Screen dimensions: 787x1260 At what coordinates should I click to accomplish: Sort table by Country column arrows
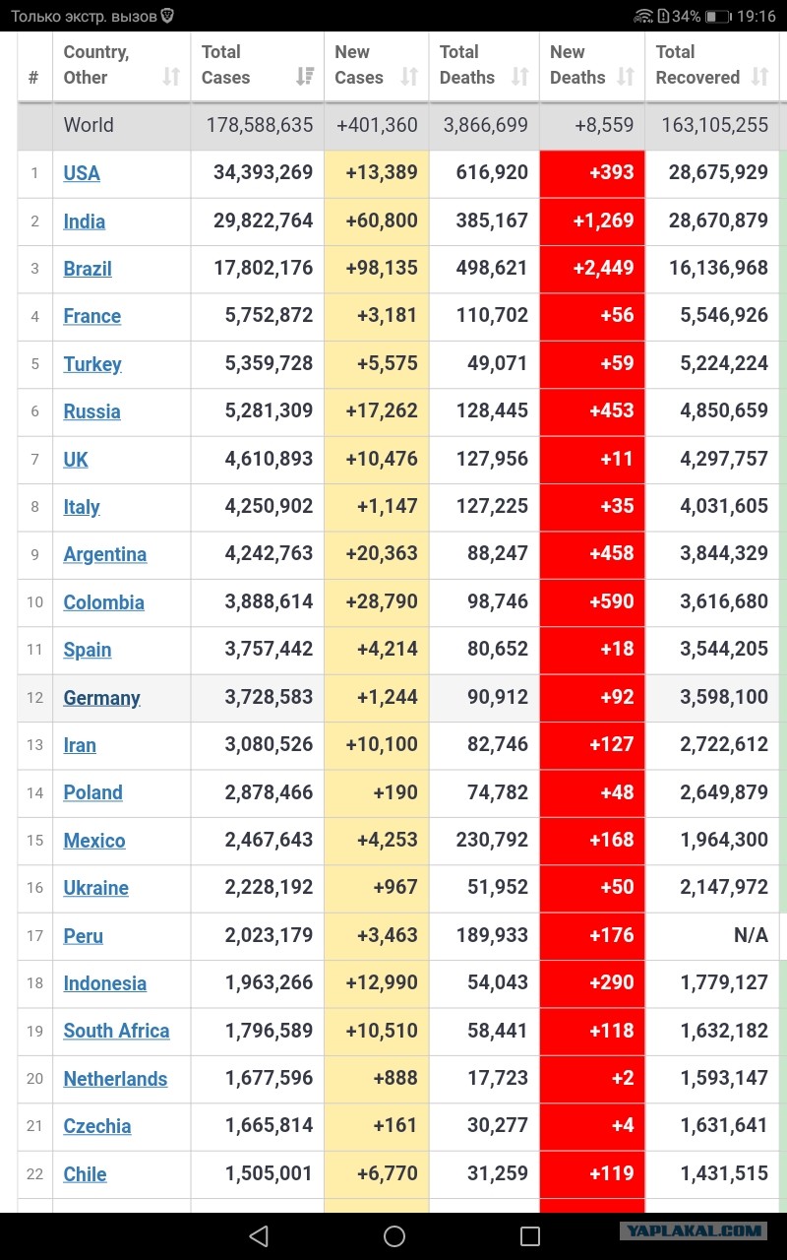coord(171,77)
